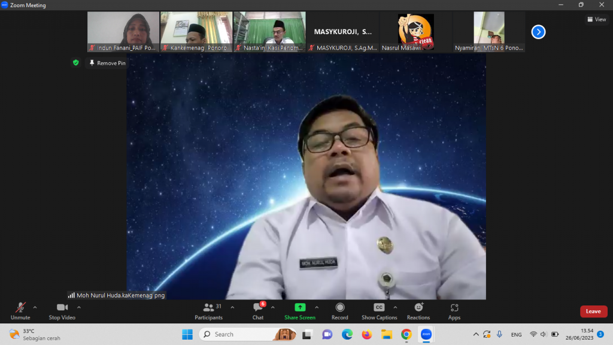Expand audio options arrow next to Unmute
Screen dimensions: 613x345
point(35,307)
